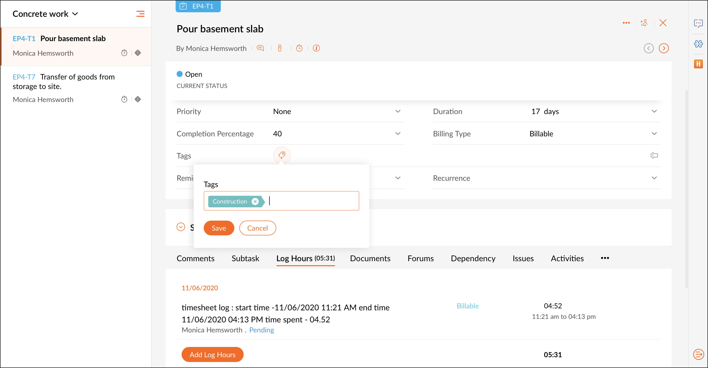
Task: Click the Open status blue color dot
Action: 179,74
